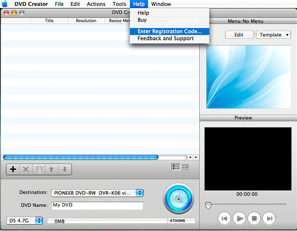Select Help from the Help dropdown
This screenshot has height=231, width=297.
(x=170, y=13)
